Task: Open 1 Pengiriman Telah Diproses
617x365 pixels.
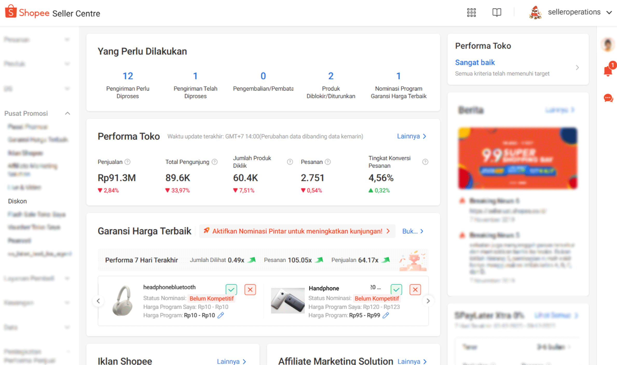Action: (x=195, y=85)
